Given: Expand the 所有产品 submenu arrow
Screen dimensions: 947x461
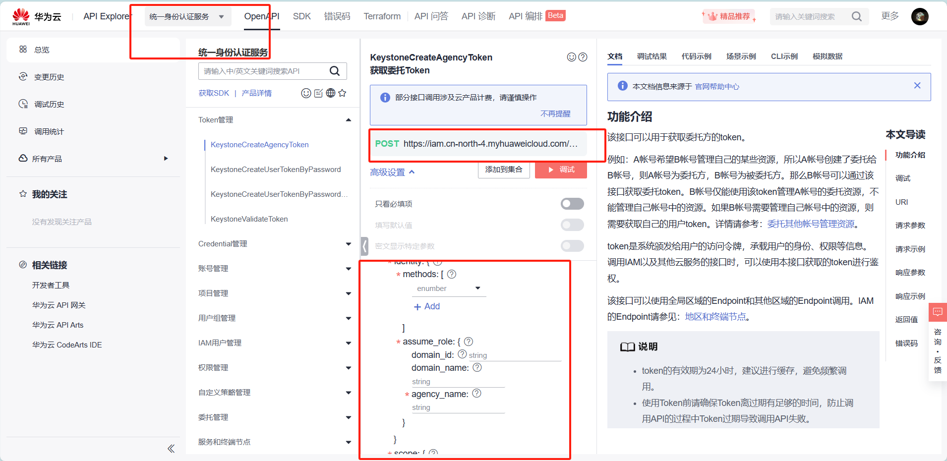Looking at the screenshot, I should coord(166,159).
